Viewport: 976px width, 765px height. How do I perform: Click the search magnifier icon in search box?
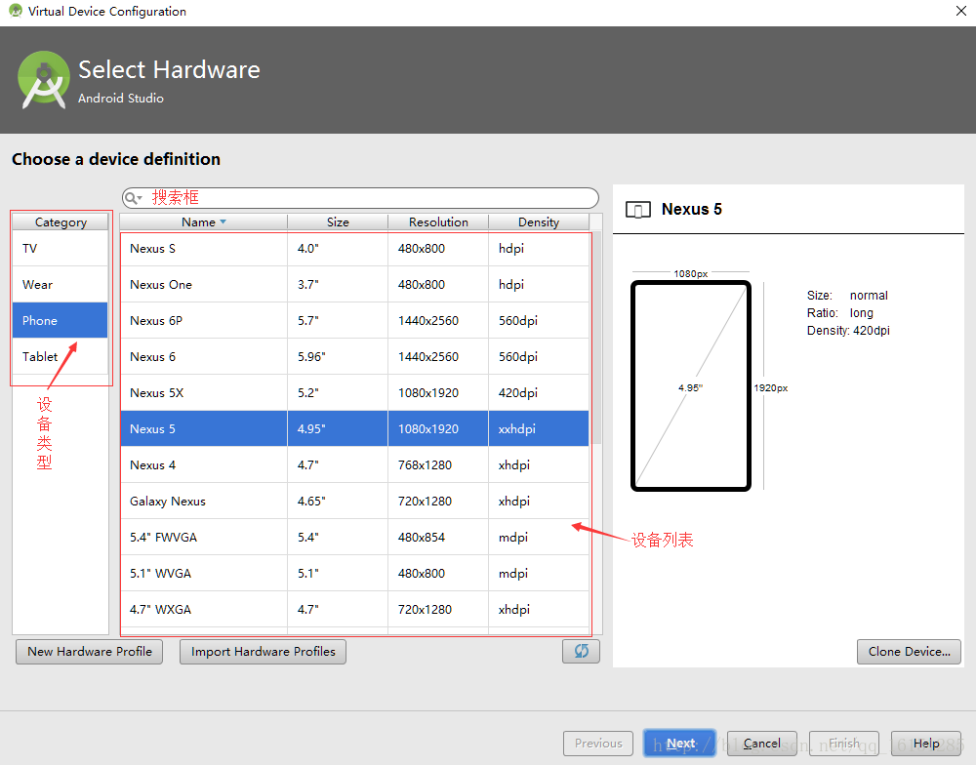[x=132, y=198]
